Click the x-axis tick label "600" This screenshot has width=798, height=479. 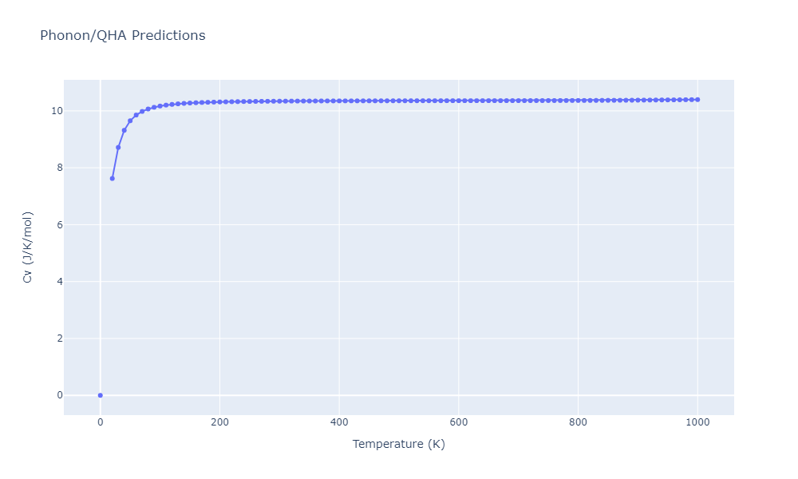(x=458, y=423)
